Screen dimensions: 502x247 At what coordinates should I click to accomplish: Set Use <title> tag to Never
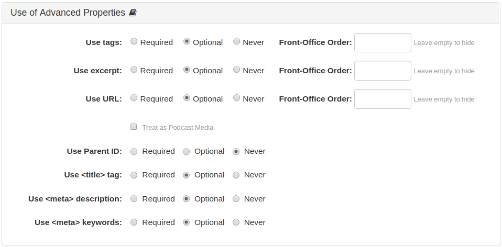click(236, 175)
